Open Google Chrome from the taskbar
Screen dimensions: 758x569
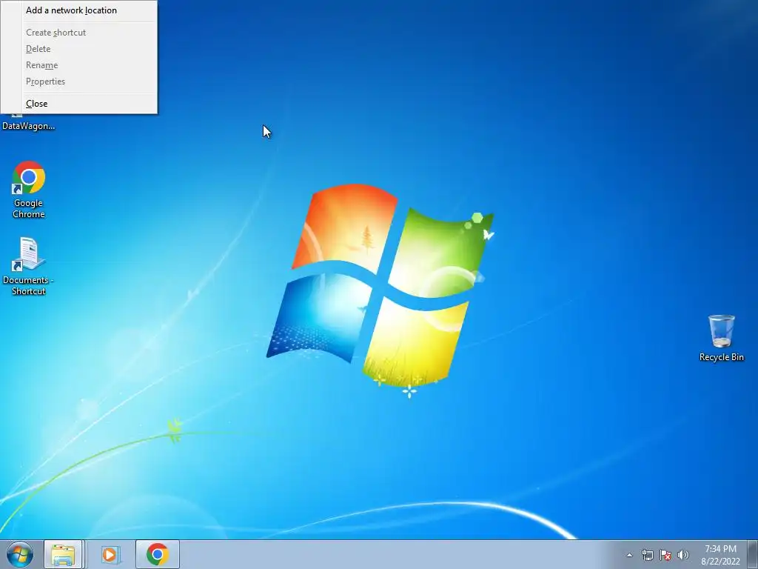click(158, 554)
